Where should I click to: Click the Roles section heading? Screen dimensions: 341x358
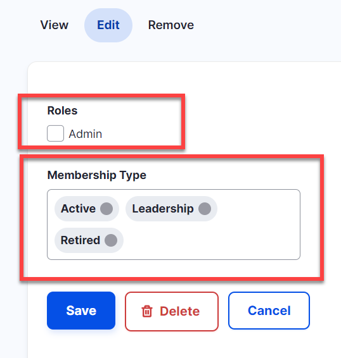pyautogui.click(x=62, y=111)
